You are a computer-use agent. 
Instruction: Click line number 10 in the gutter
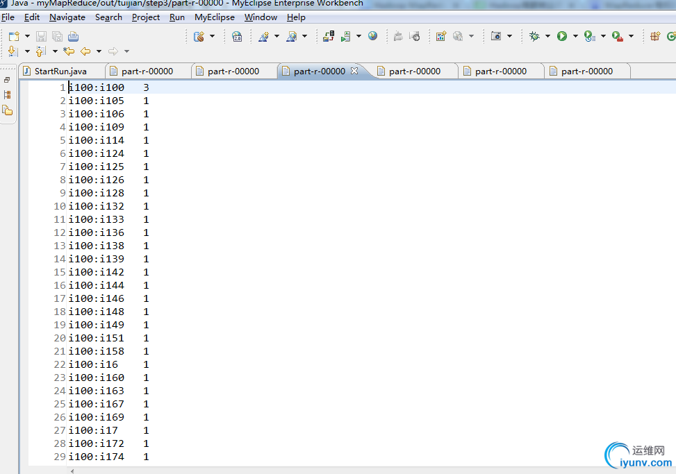point(60,206)
